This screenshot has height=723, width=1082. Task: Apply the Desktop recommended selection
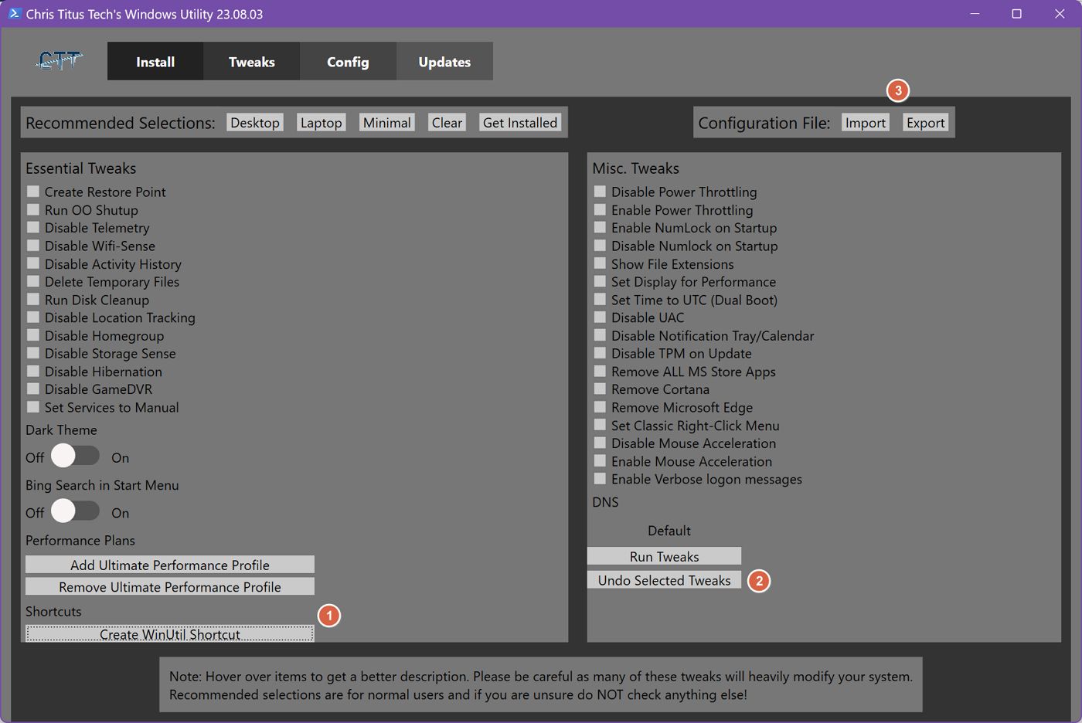255,123
